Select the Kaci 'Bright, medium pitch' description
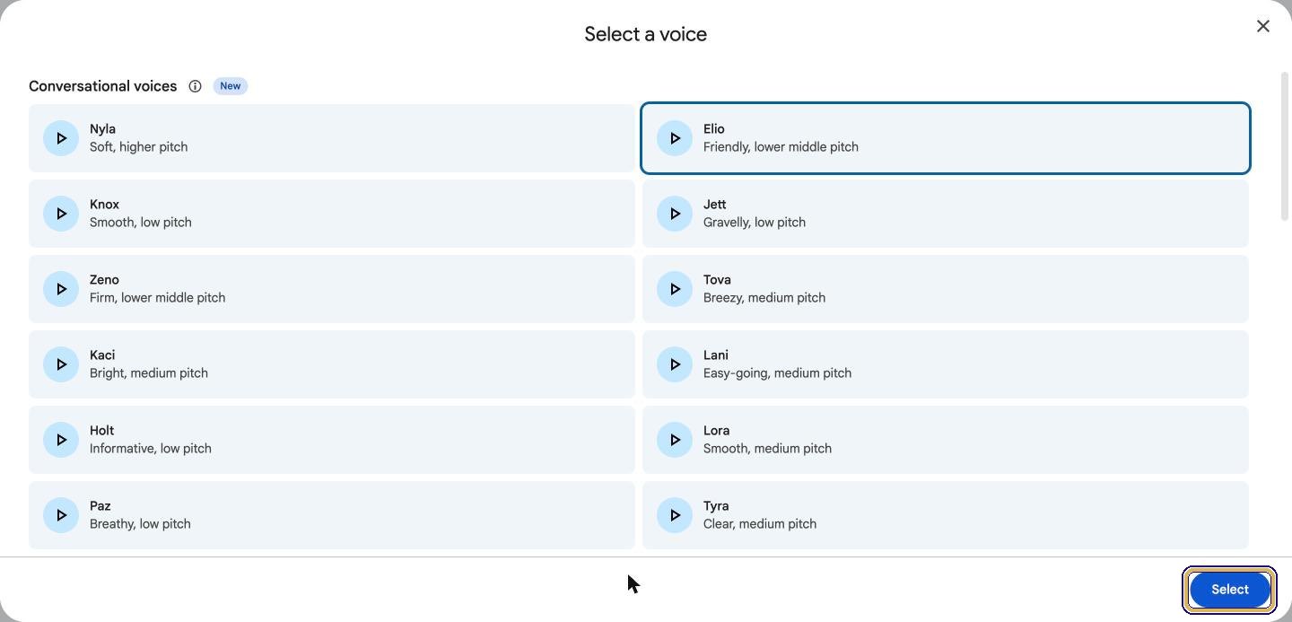The image size is (1292, 622). 149,373
